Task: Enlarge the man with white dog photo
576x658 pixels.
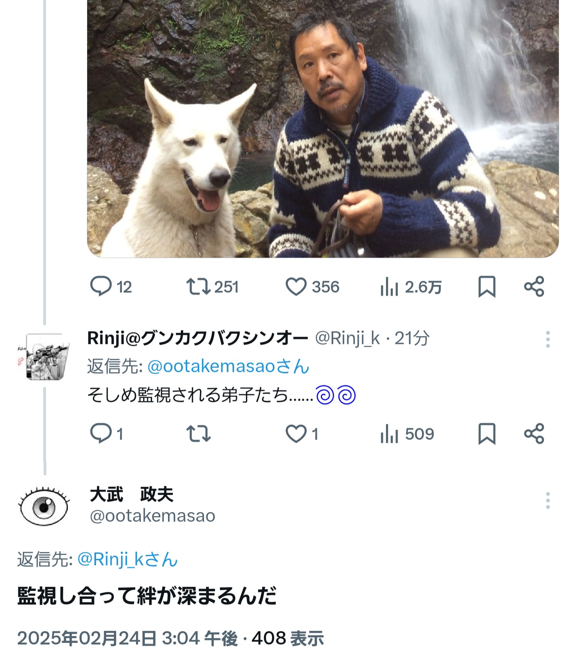Action: point(323,129)
